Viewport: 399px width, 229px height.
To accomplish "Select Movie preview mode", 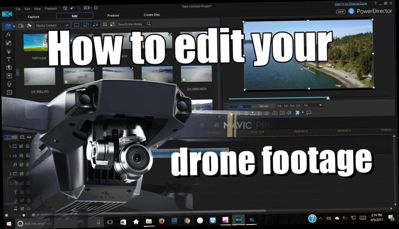I will pyautogui.click(x=264, y=106).
